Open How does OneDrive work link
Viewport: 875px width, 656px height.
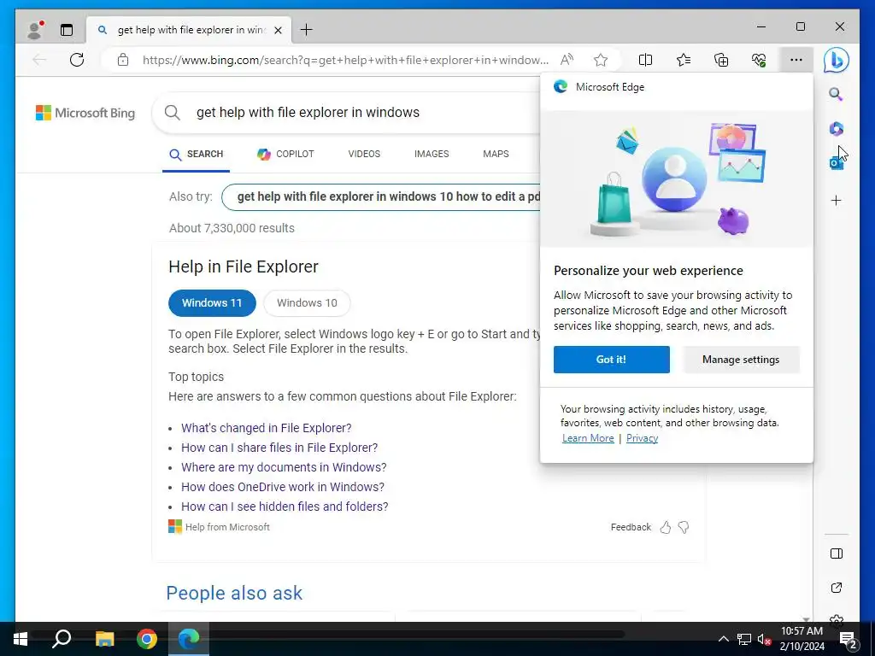283,486
